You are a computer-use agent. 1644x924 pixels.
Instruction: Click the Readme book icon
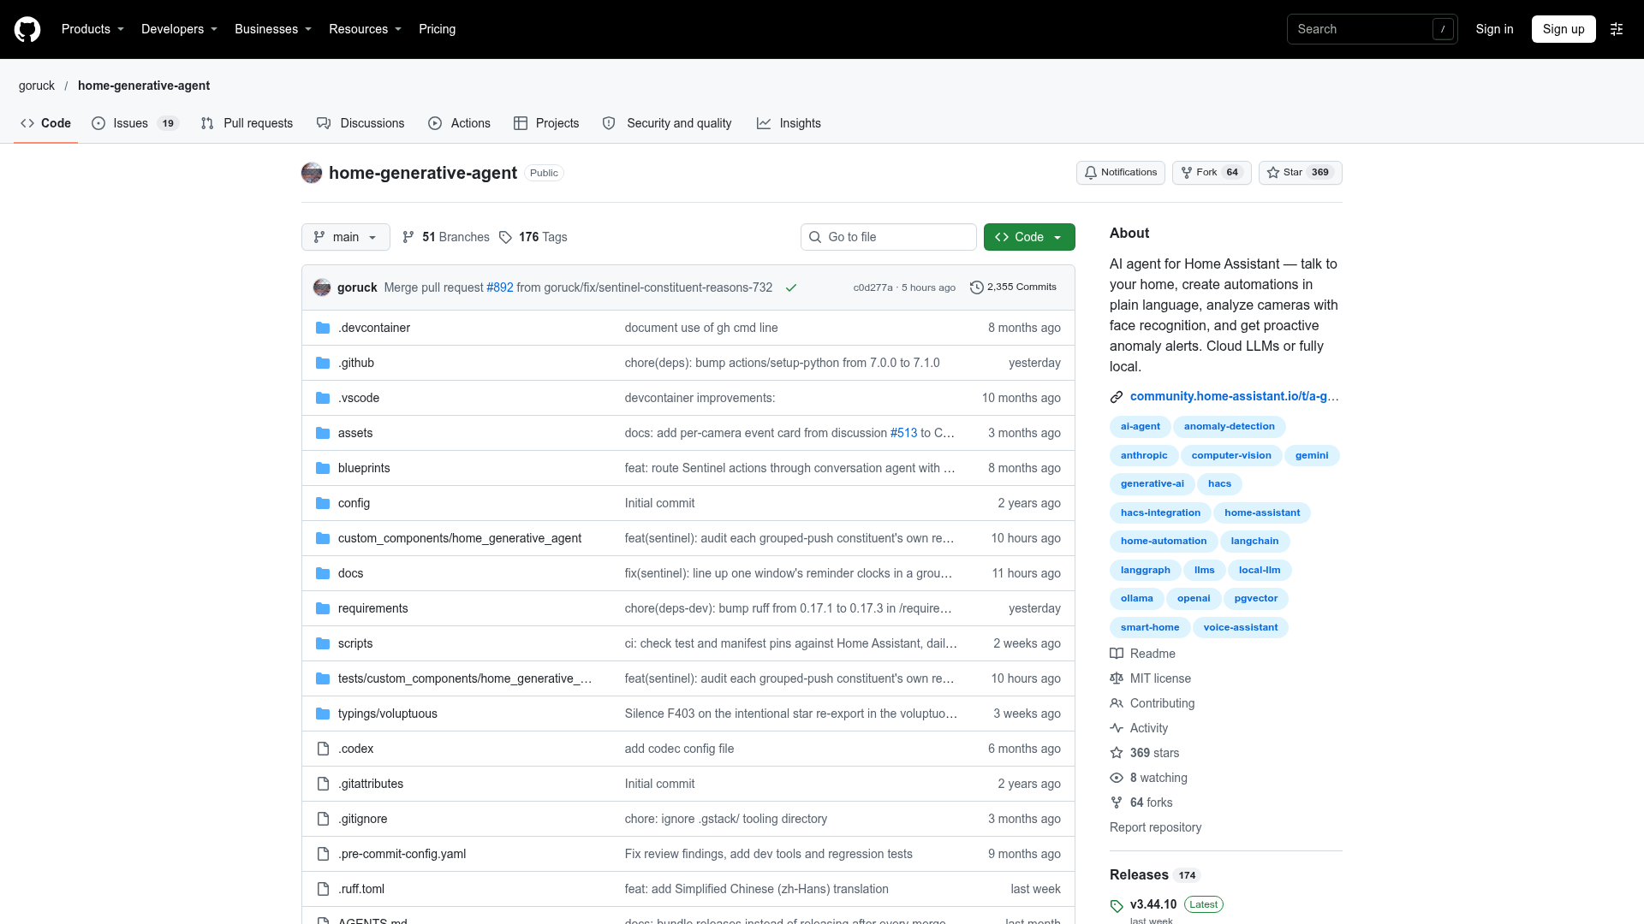pyautogui.click(x=1117, y=654)
